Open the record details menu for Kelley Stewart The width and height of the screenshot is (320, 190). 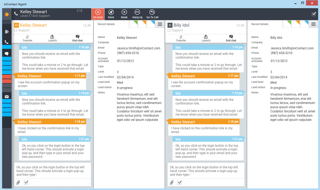click(160, 24)
